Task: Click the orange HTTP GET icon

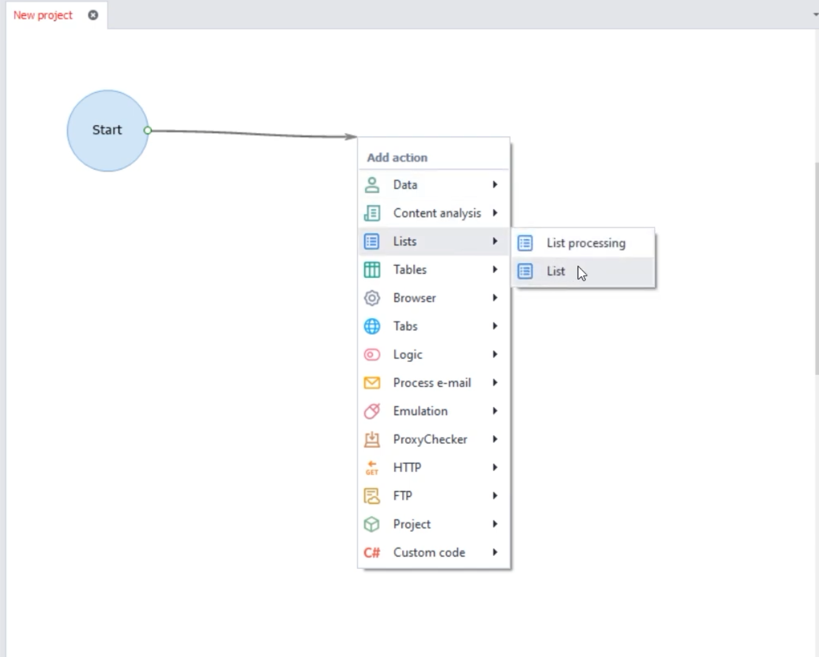Action: (372, 468)
